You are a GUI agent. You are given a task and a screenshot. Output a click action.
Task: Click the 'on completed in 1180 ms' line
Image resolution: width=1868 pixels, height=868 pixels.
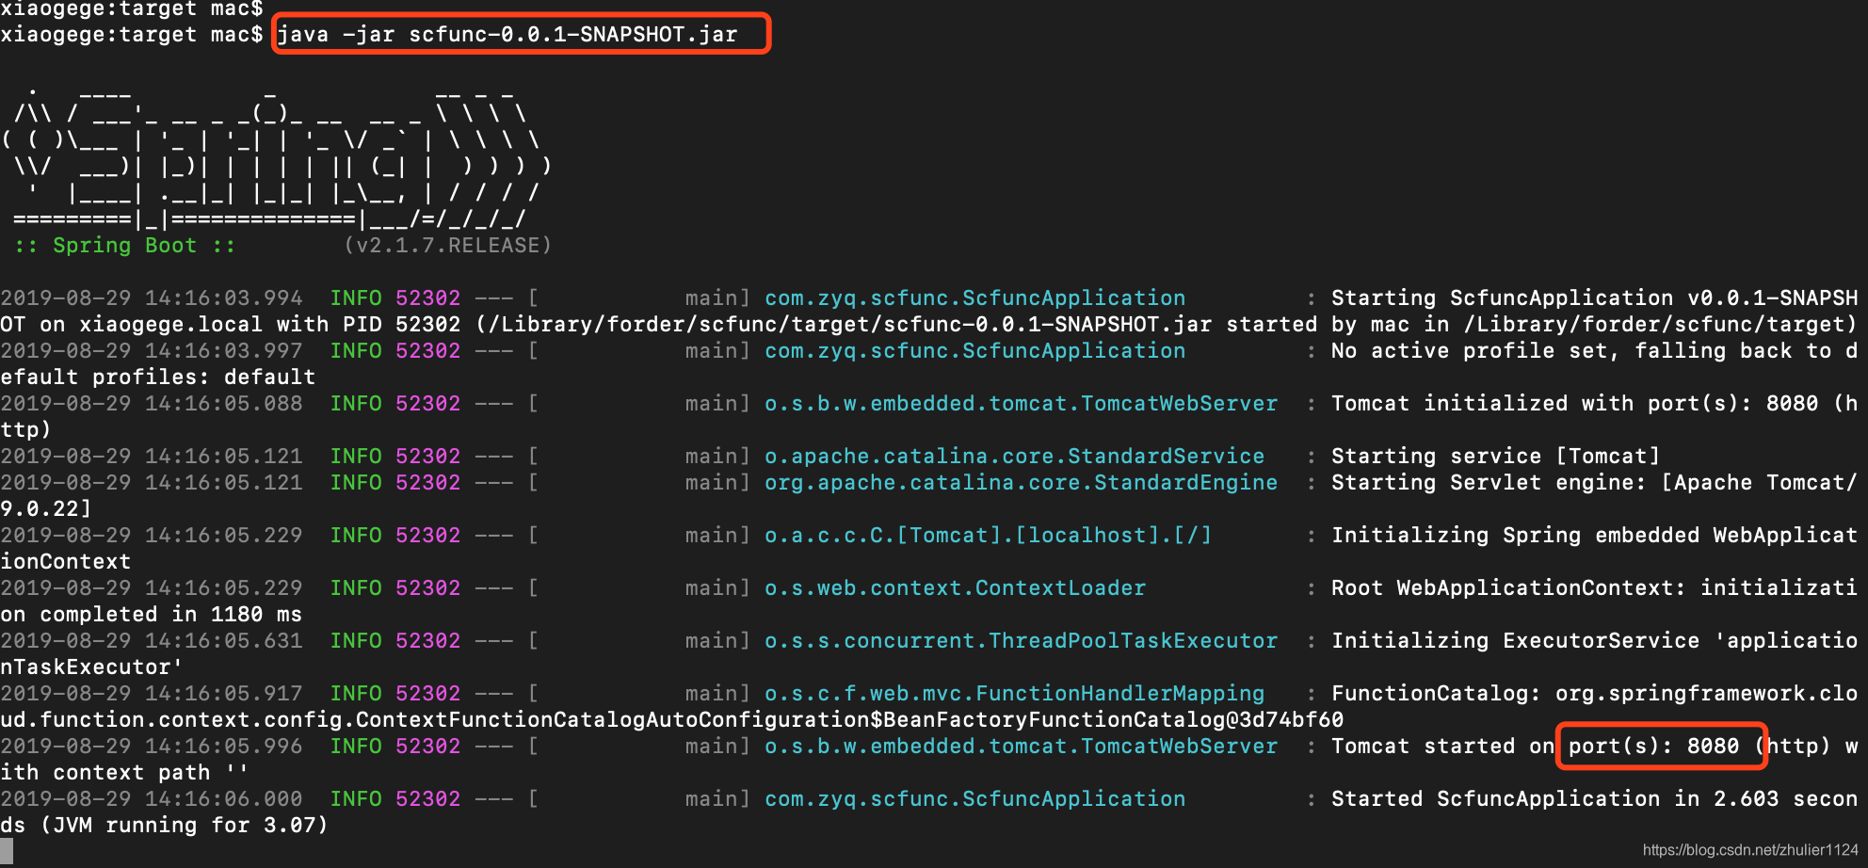pyautogui.click(x=152, y=615)
